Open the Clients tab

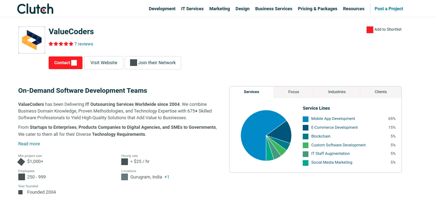click(381, 92)
